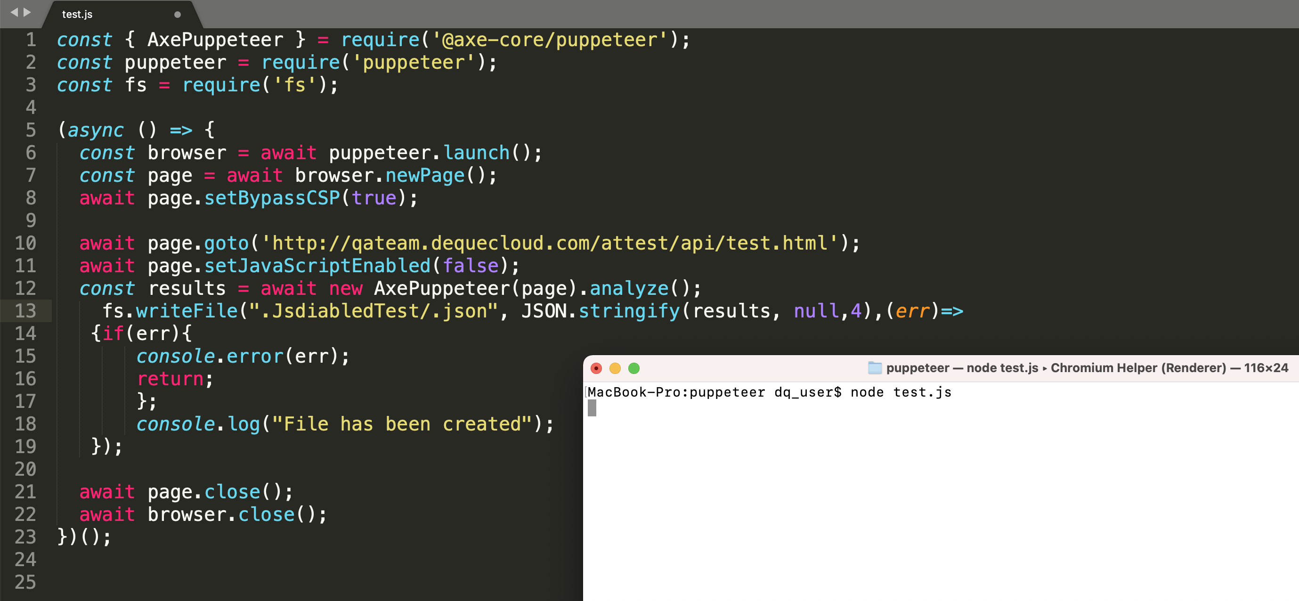Click line number 25 in the gutter
The image size is (1299, 601).
[25, 582]
